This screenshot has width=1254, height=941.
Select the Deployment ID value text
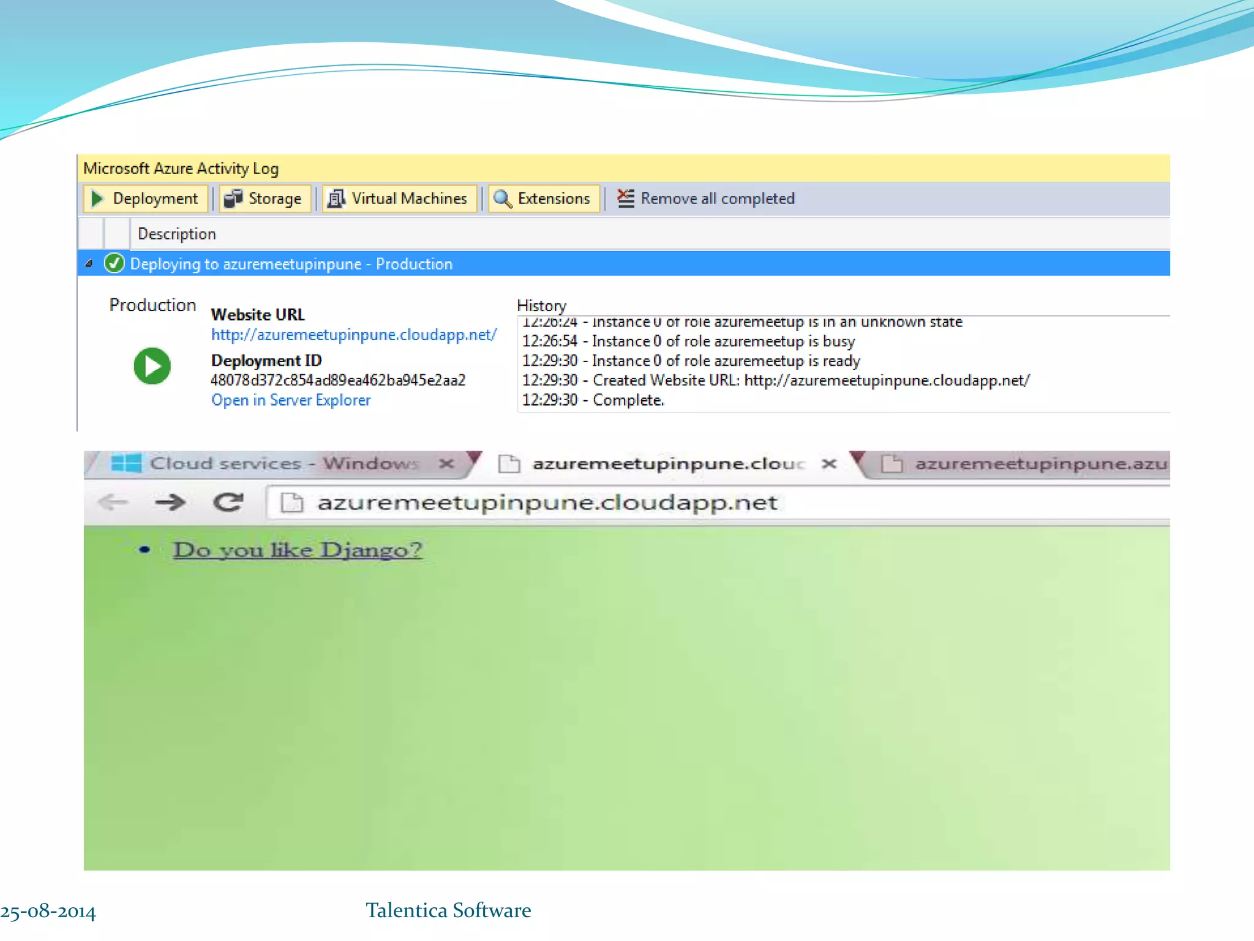click(338, 380)
